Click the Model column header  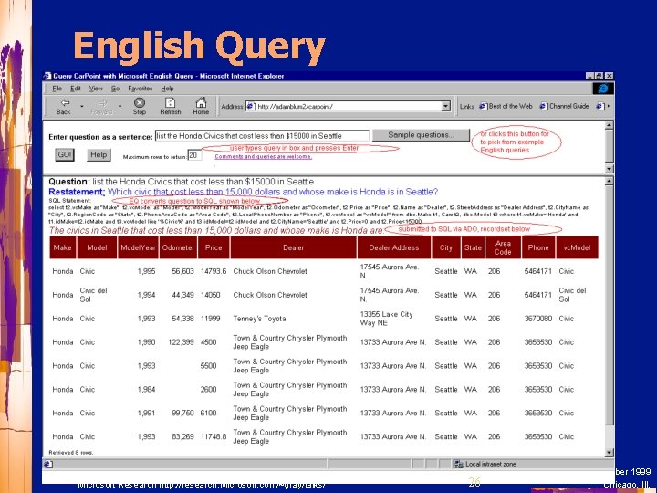97,247
